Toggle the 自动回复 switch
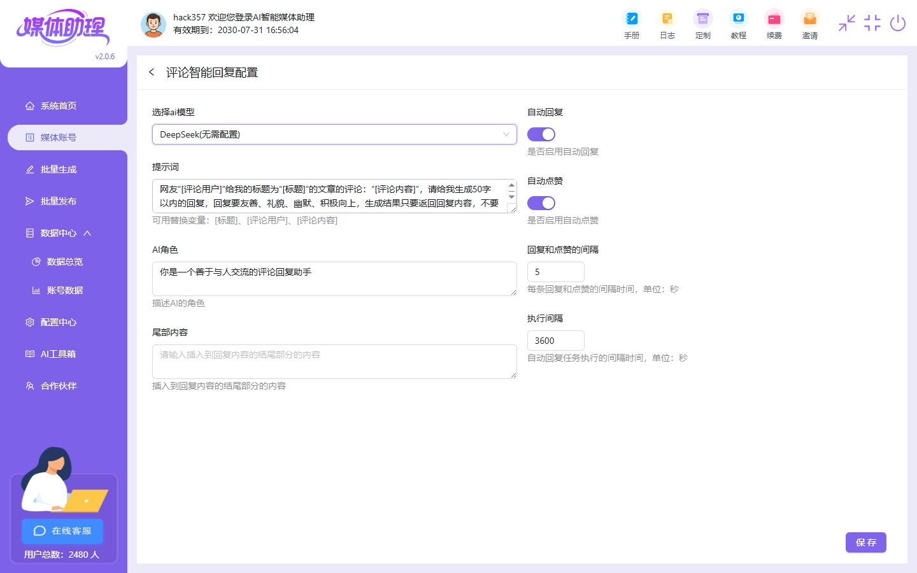917x573 pixels. point(541,134)
